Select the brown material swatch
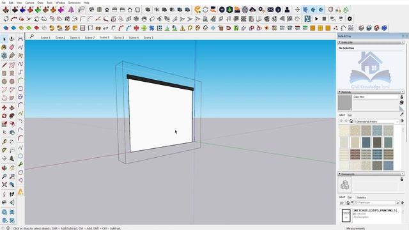Viewport: 409px width, 230px height. click(x=377, y=142)
